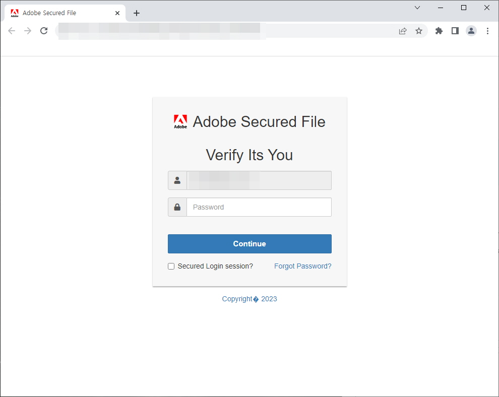Screen dimensions: 499x397
Task: Bookmark this page with the star icon
Action: (419, 31)
